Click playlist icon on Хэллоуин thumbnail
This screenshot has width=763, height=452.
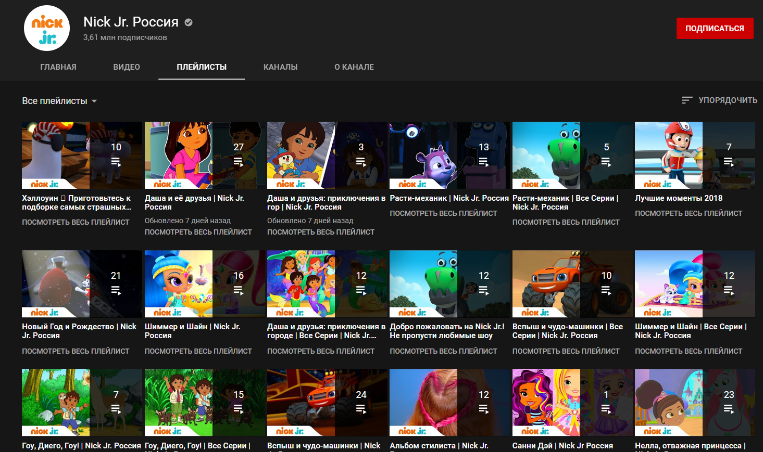(116, 162)
